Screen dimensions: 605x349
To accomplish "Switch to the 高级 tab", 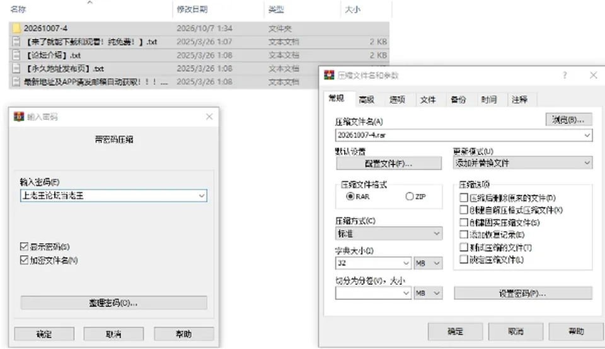I will (367, 100).
